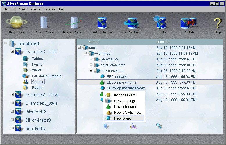Open Help via the question mark icon
The height and width of the screenshot is (145, 226).
[x=218, y=23]
